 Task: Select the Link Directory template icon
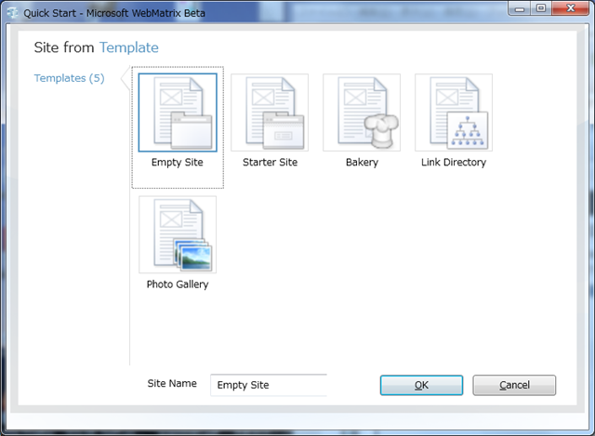454,112
